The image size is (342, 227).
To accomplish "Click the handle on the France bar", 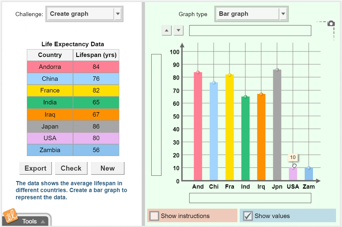I will tap(229, 75).
